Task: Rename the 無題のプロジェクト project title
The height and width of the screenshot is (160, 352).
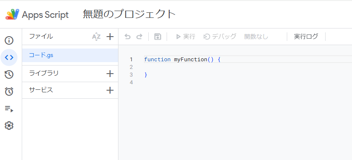Action: click(x=129, y=14)
